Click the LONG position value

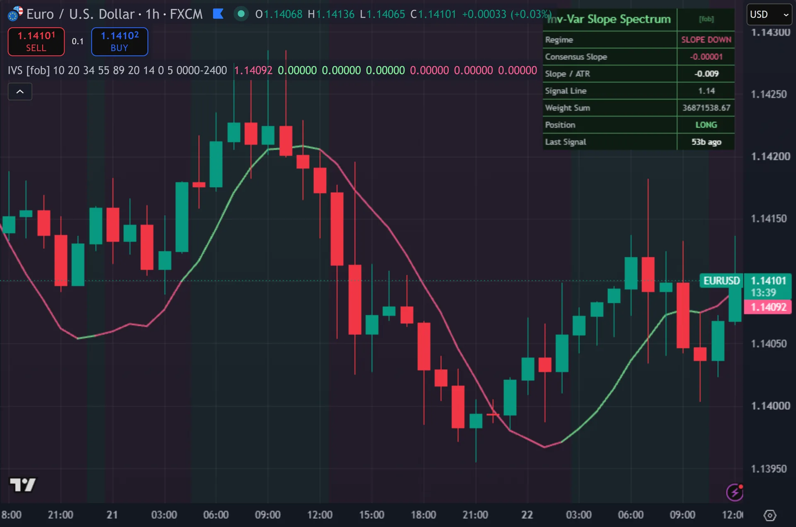[706, 125]
